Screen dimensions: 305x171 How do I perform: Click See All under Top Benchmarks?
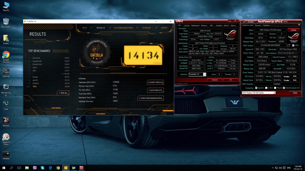[63, 93]
